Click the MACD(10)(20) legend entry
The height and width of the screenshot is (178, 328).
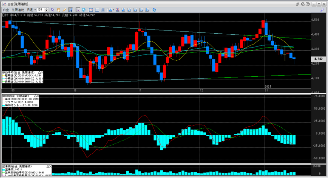pos(20,99)
